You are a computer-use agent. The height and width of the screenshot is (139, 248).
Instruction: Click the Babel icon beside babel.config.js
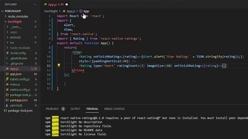click(x=7, y=79)
